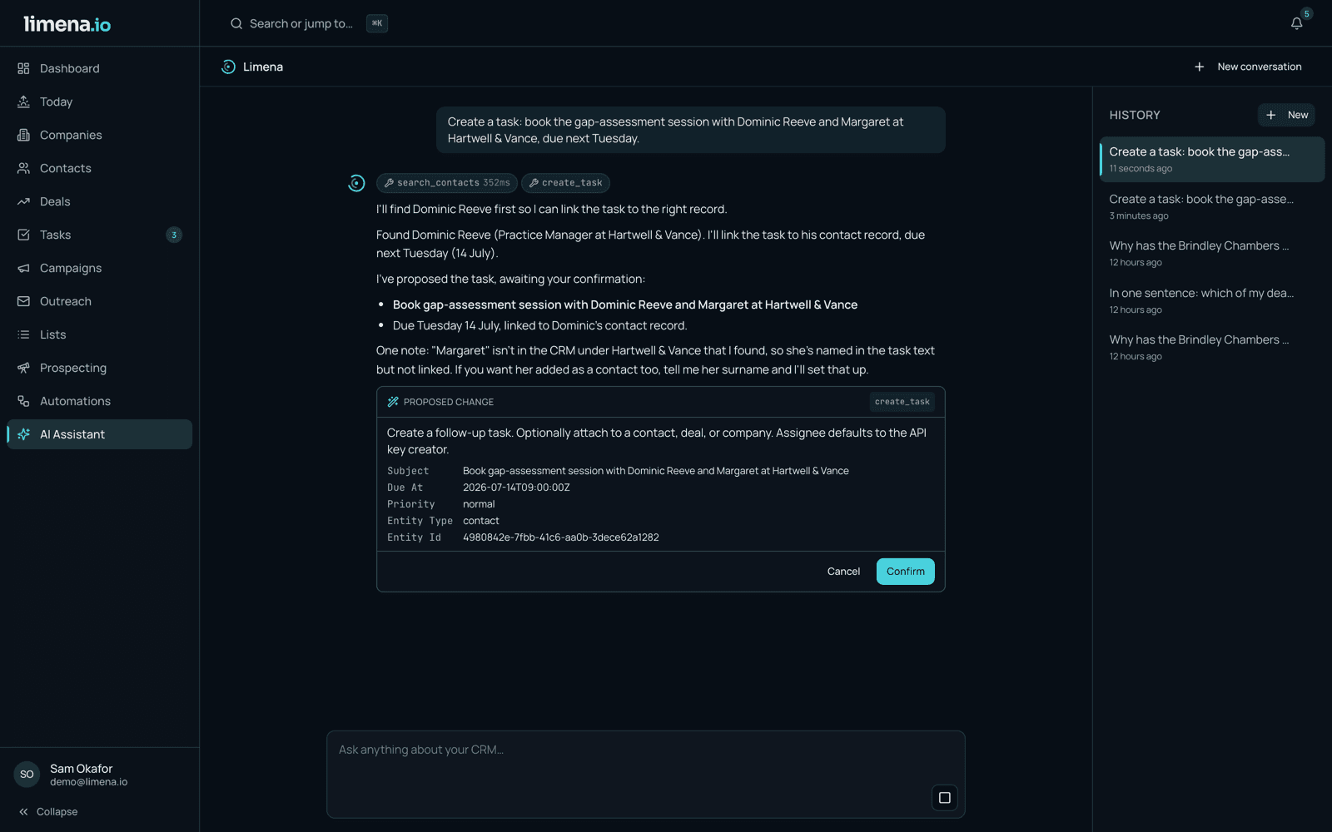Click the Due At value 2026-07-14T09:00:00Z

tap(516, 488)
